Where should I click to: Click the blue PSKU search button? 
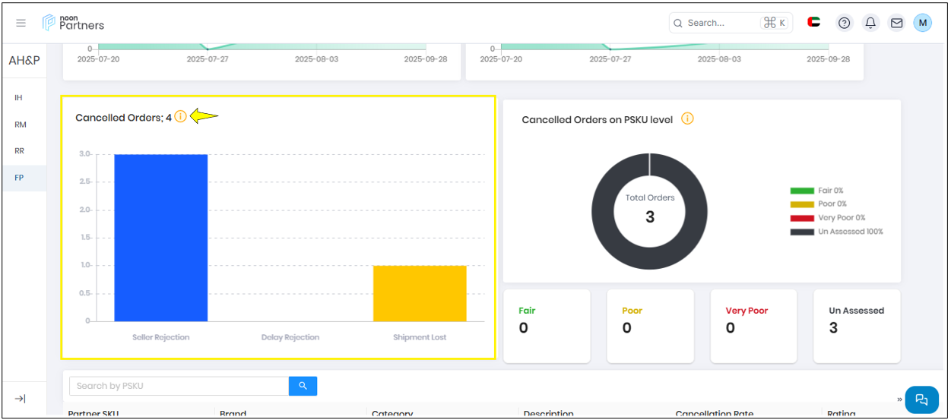[x=303, y=386]
